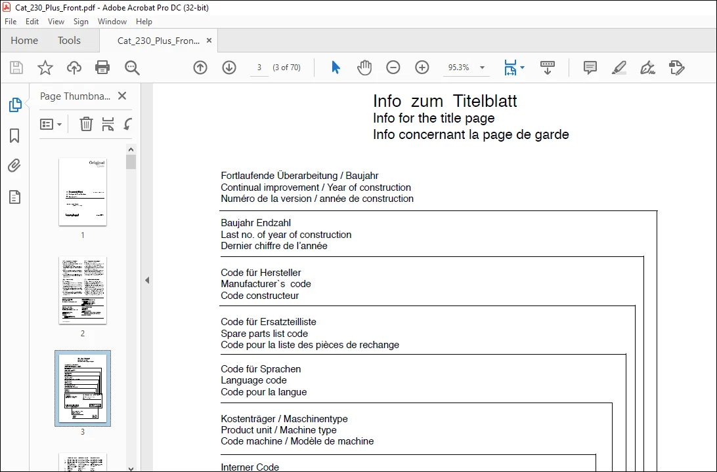Switch to the Tools tab

click(69, 40)
